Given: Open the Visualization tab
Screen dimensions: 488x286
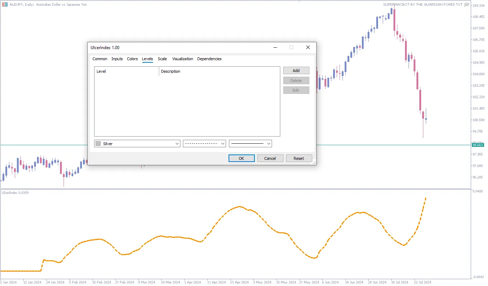Looking at the screenshot, I should point(183,59).
